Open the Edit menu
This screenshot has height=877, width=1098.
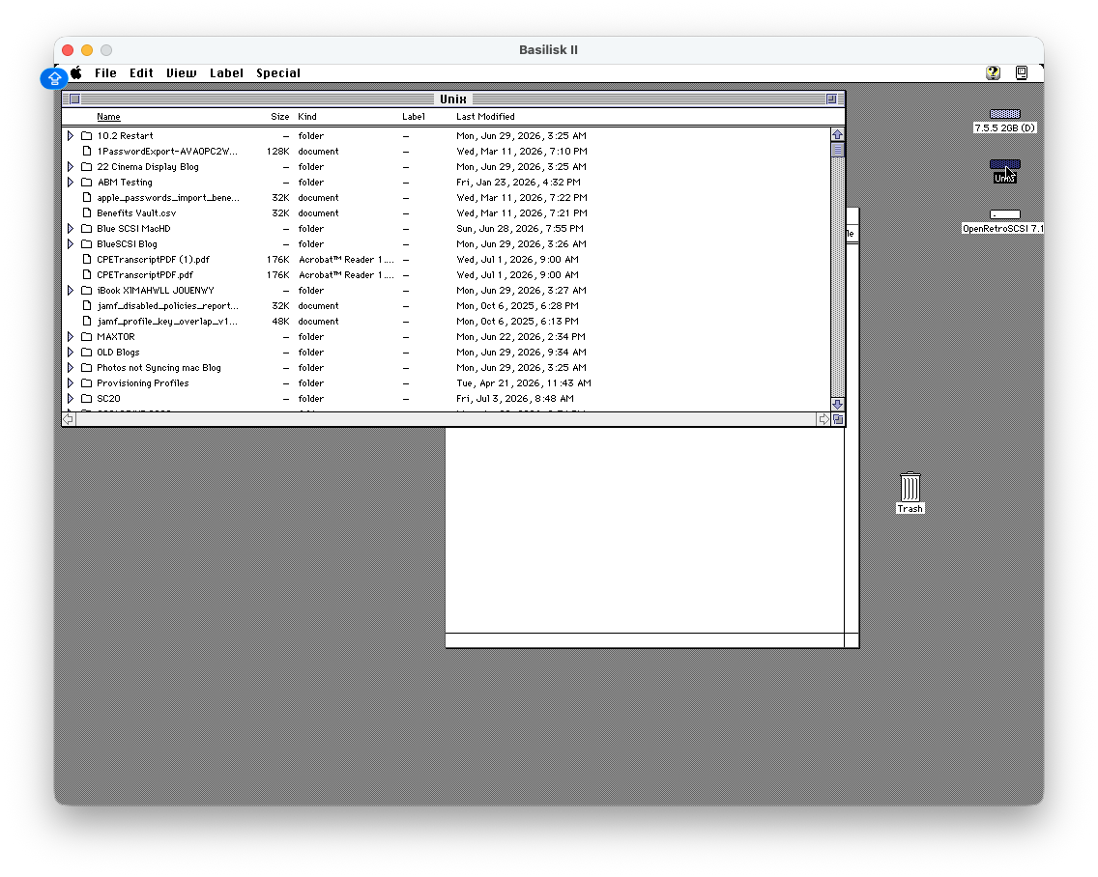coord(141,72)
